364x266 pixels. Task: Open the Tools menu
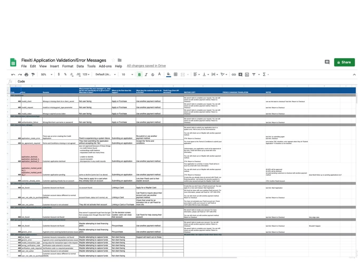91,66
